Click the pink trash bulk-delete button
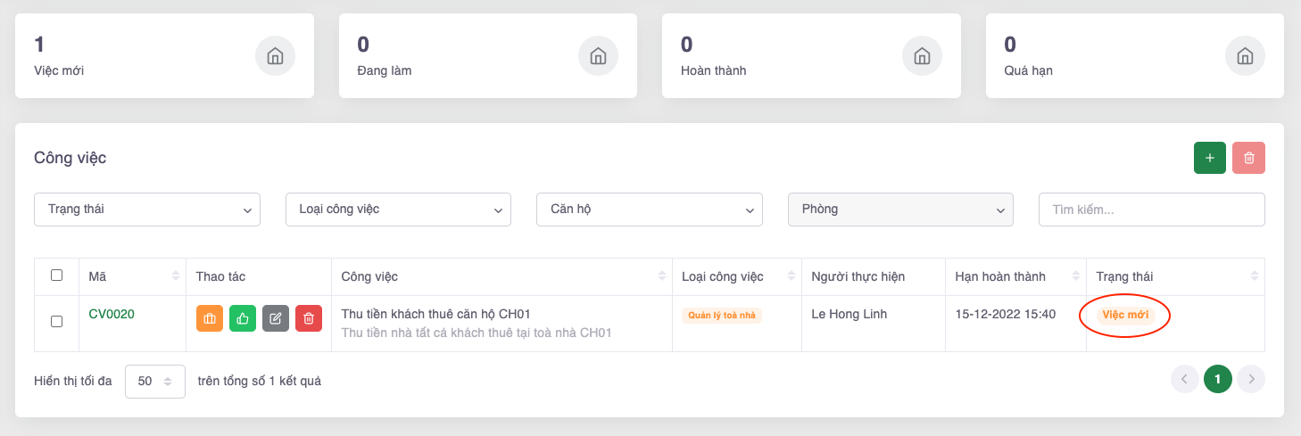 click(x=1248, y=158)
